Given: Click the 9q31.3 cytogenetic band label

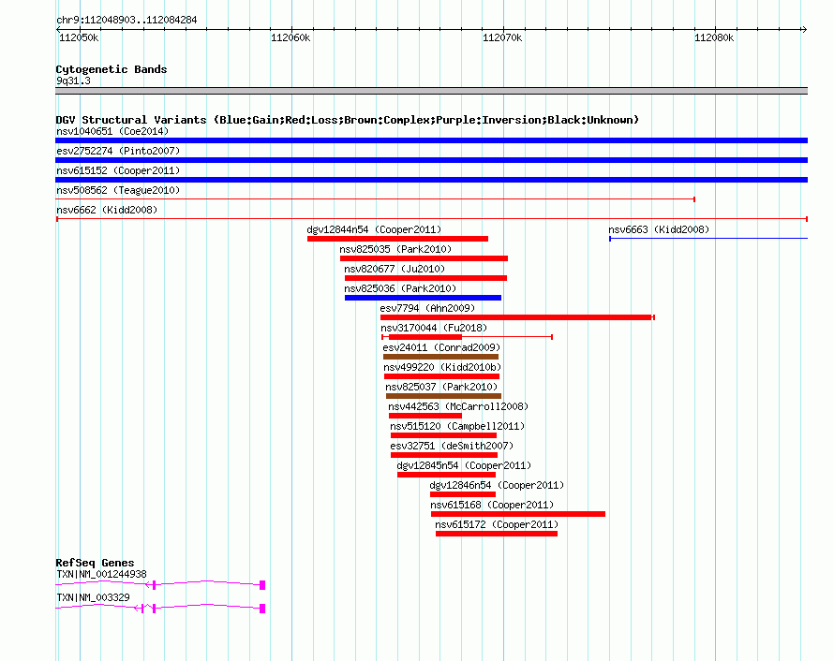Looking at the screenshot, I should tap(73, 81).
